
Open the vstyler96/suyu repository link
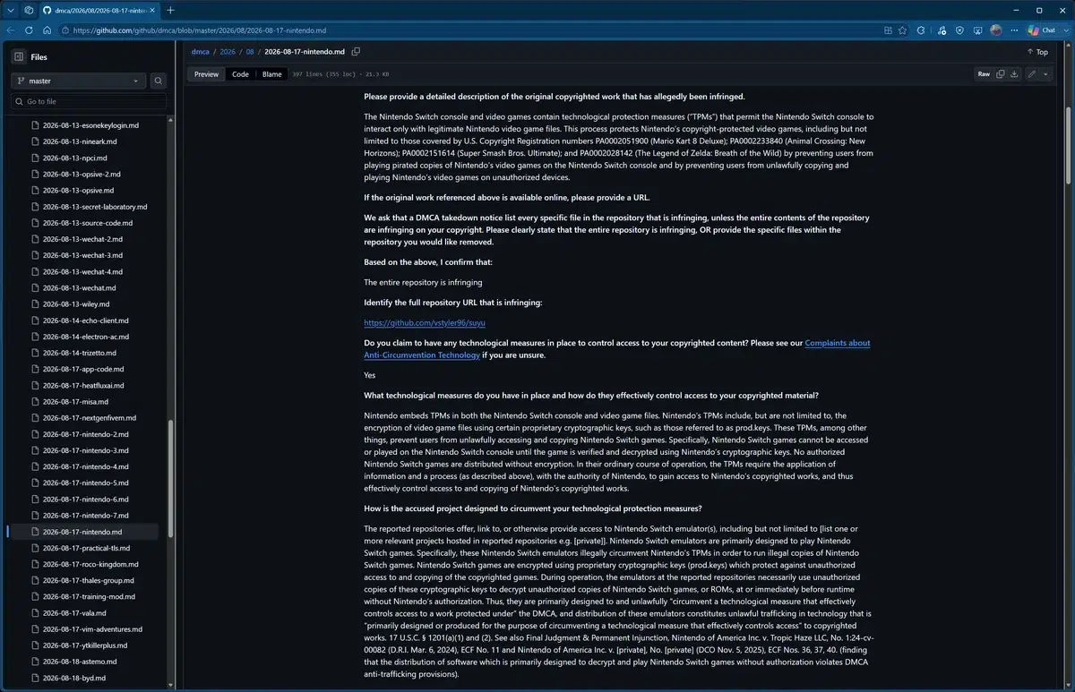point(425,322)
